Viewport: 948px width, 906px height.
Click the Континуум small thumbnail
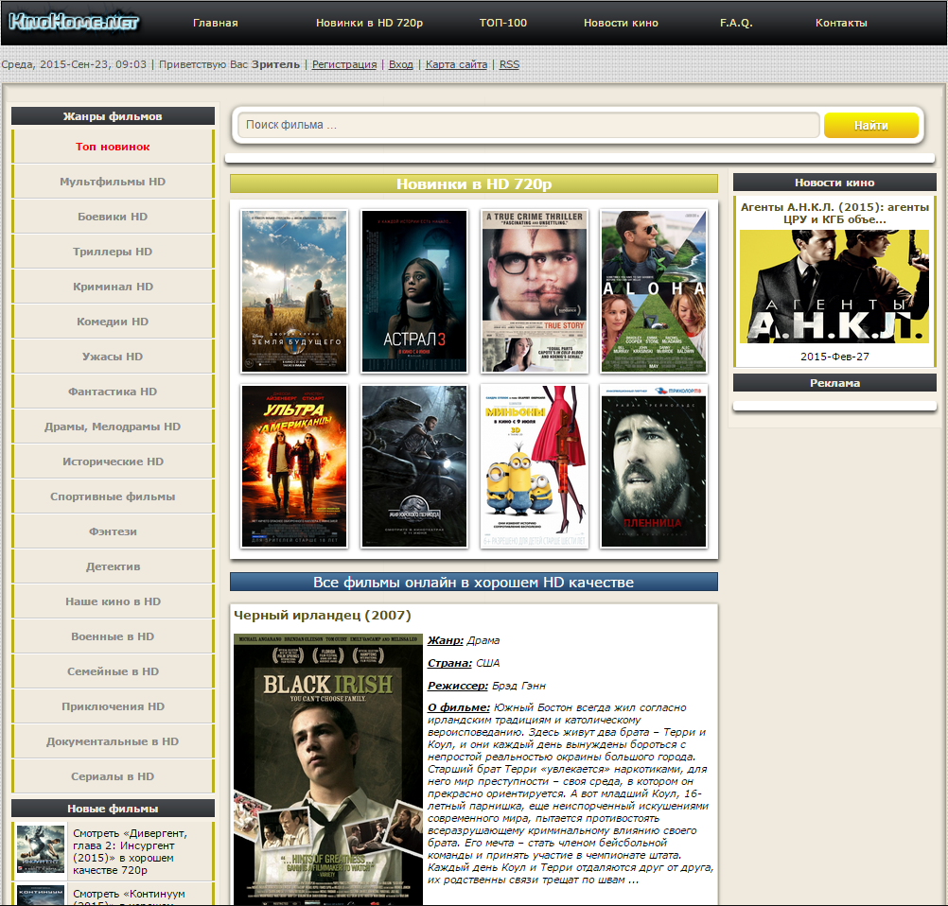coord(41,895)
